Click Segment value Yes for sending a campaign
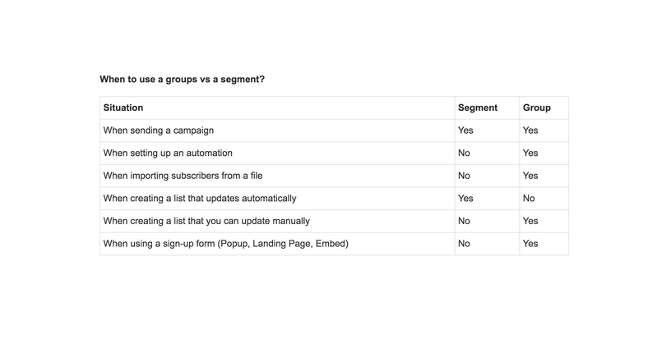657x339 pixels. click(x=465, y=131)
